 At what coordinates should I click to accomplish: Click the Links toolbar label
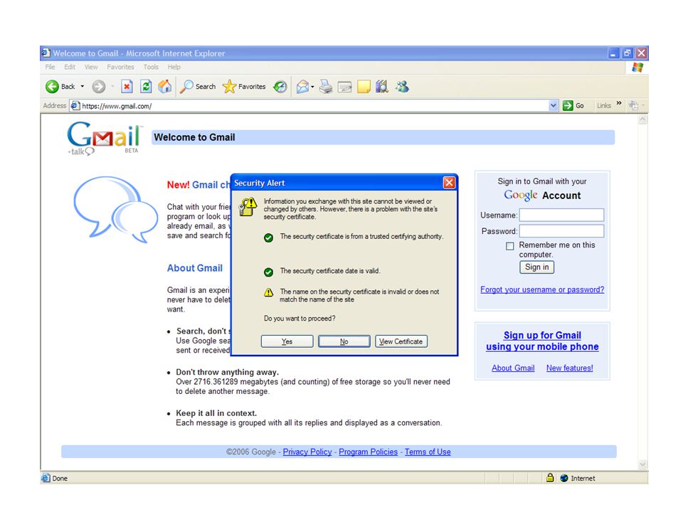pyautogui.click(x=604, y=105)
